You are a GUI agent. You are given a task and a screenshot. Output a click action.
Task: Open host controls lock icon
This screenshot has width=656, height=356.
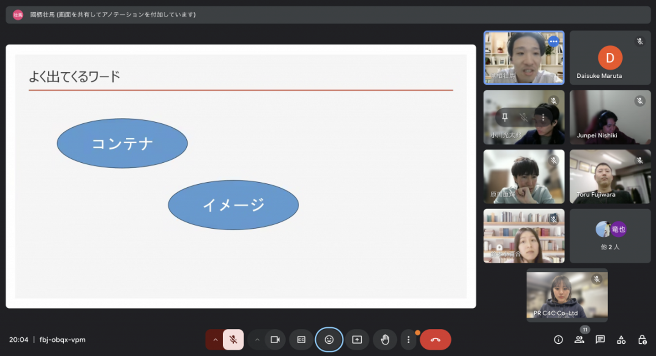click(642, 340)
